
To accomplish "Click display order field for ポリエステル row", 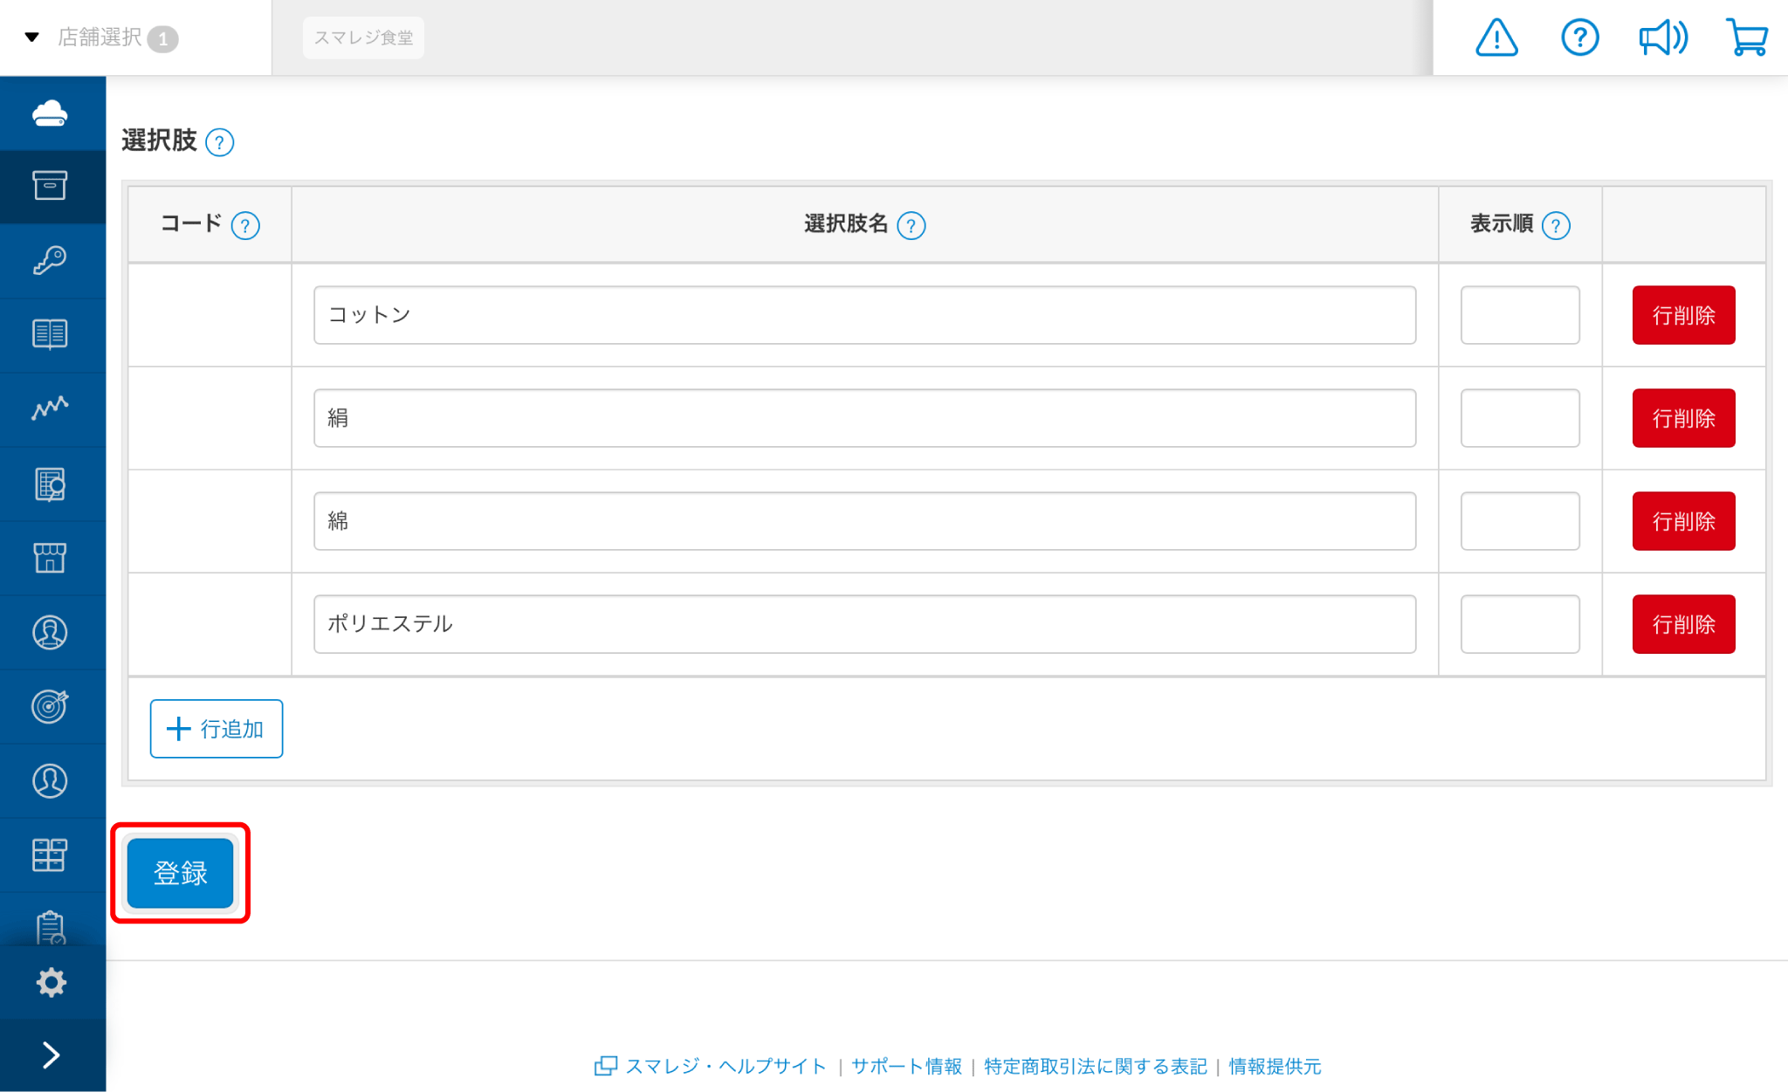I will pyautogui.click(x=1520, y=624).
